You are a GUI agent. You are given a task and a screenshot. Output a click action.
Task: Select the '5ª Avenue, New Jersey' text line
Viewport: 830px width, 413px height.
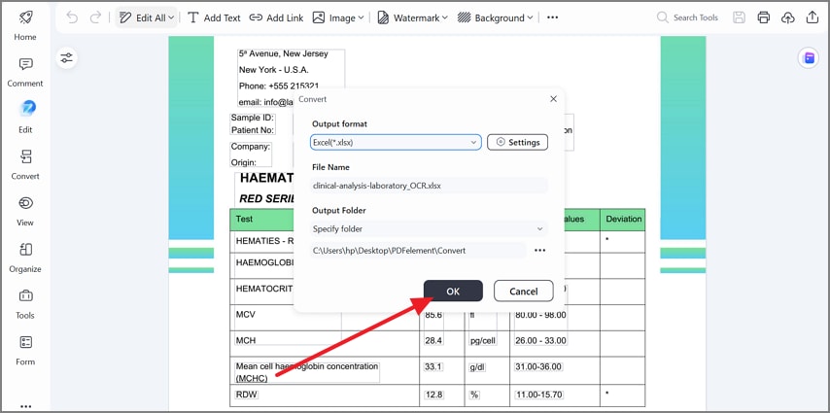283,53
